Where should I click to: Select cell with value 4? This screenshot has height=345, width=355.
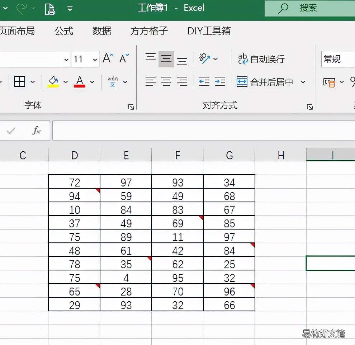click(x=126, y=277)
